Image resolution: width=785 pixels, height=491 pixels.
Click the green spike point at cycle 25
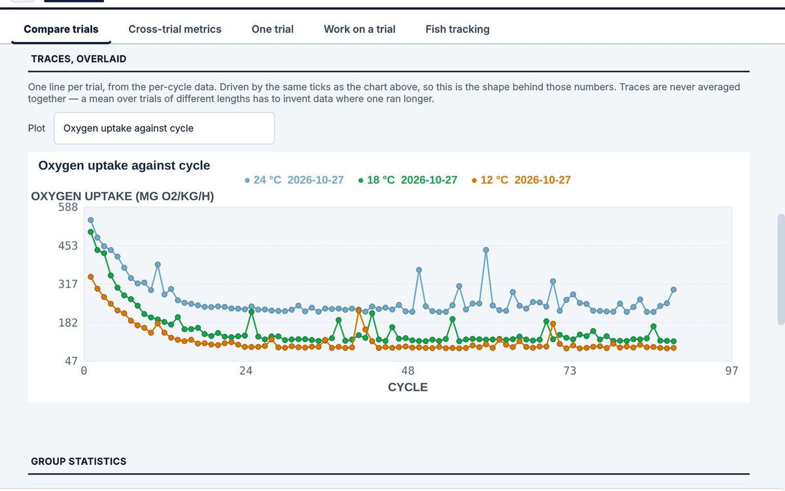tap(251, 312)
